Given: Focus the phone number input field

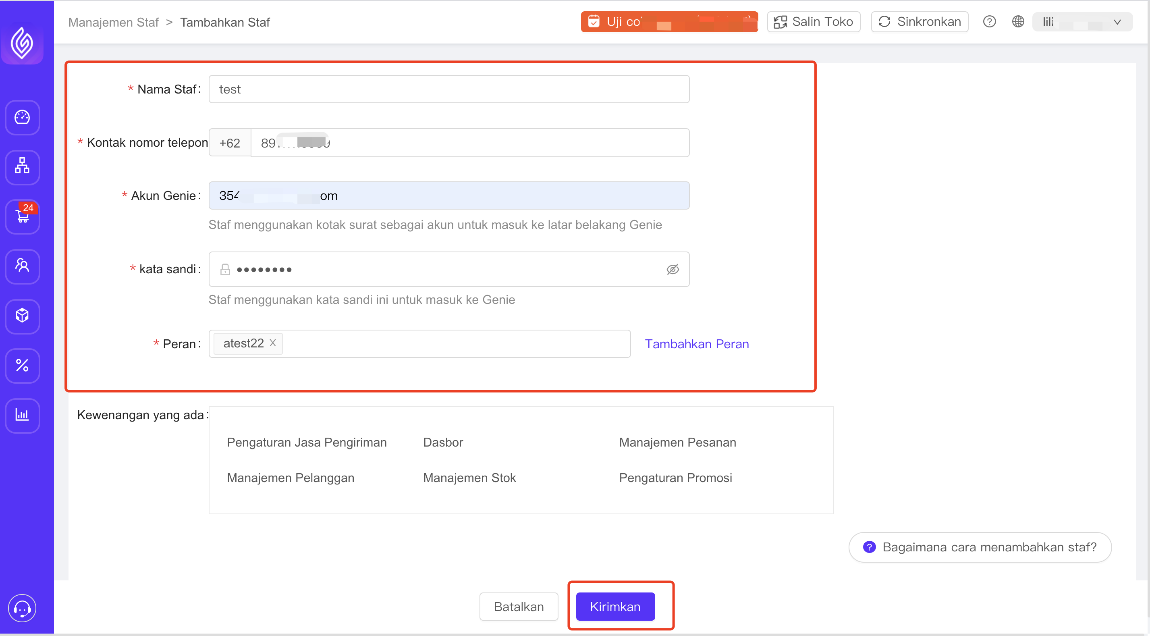Looking at the screenshot, I should [470, 143].
